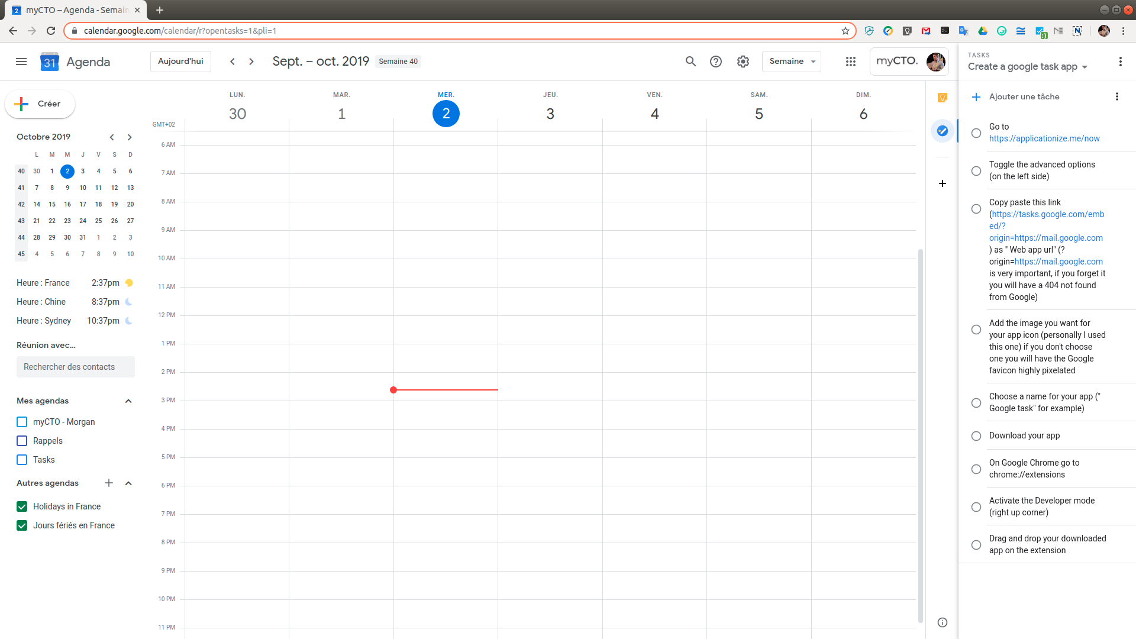This screenshot has height=639, width=1136.
Task: Show next month in mini calendar
Action: click(130, 137)
